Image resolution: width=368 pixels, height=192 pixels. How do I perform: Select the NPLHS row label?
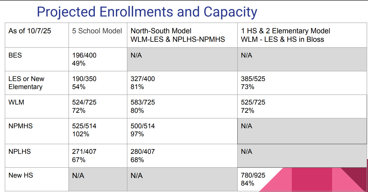tap(20, 151)
